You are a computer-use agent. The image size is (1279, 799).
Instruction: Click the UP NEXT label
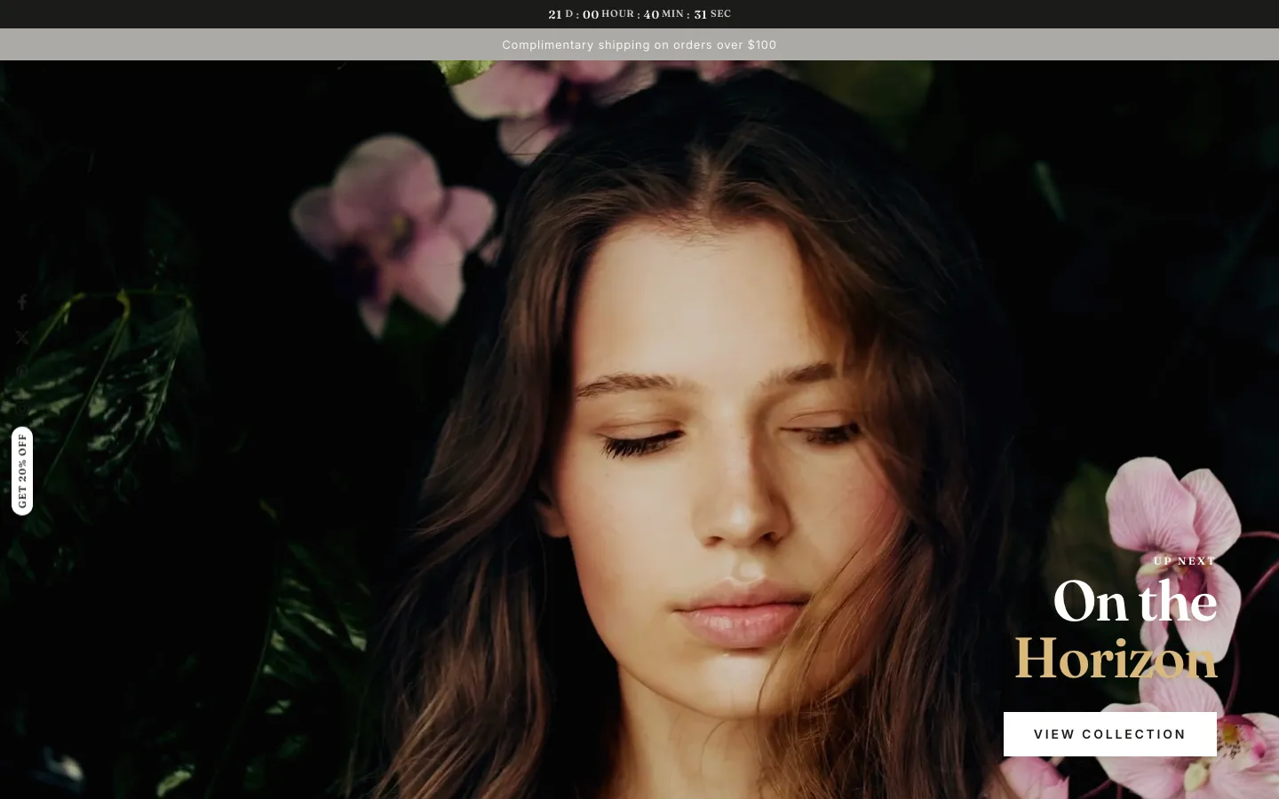(1185, 561)
